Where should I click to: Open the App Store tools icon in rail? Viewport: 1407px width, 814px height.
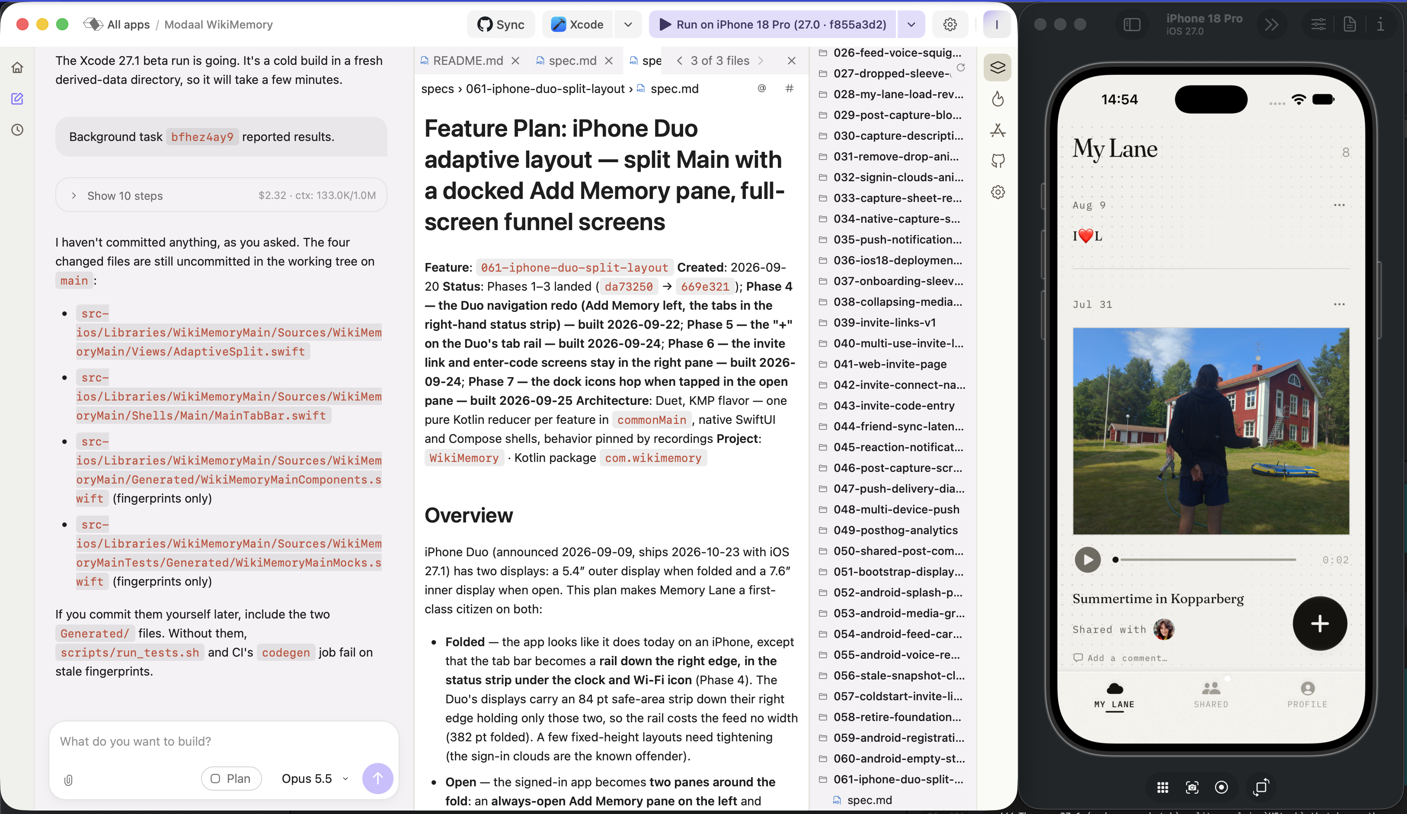point(998,130)
